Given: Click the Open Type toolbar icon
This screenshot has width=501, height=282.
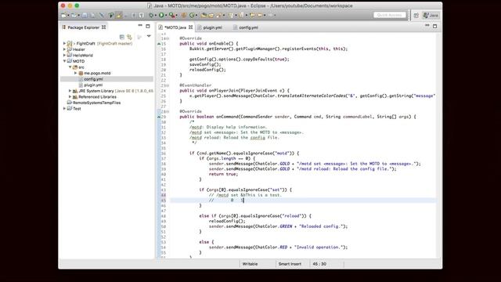Looking at the screenshot, I should 204,15.
